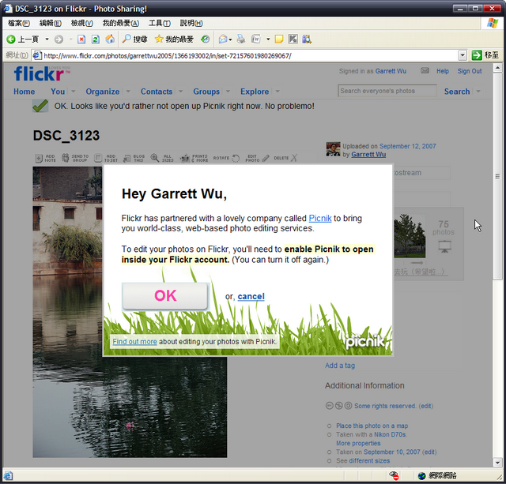Expand the You menu arrow
Screen dimensions: 506x484
(73, 92)
